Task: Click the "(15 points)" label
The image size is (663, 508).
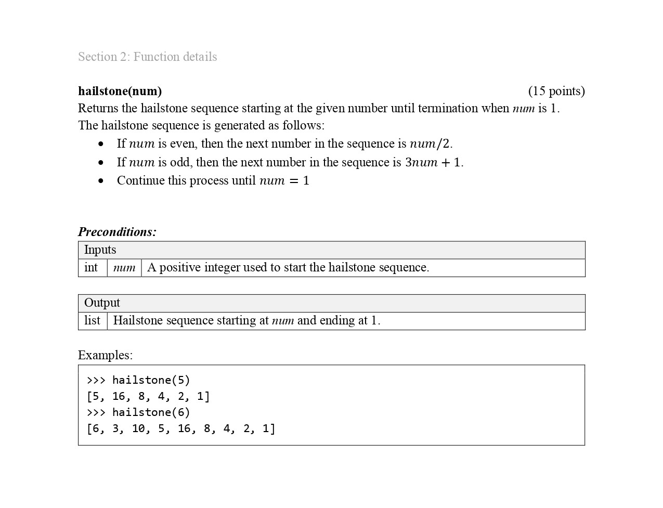Action: tap(556, 91)
